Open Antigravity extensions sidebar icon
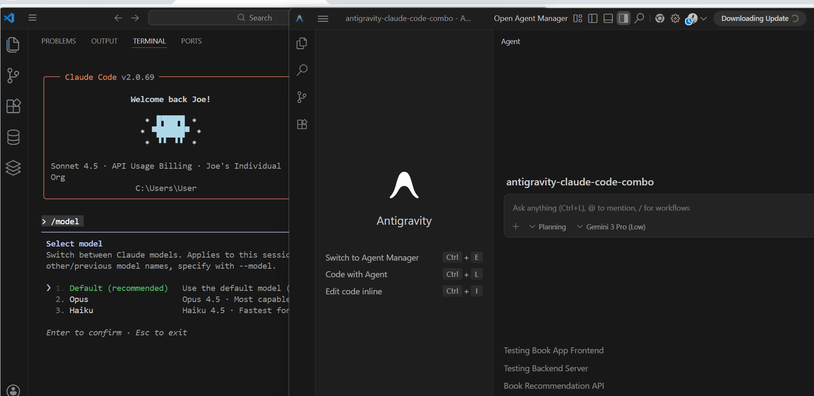 [302, 124]
